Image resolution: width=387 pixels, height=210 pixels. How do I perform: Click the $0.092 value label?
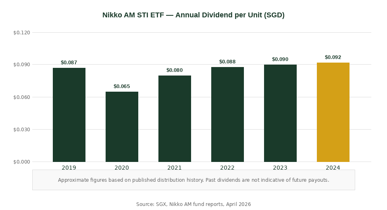point(333,57)
